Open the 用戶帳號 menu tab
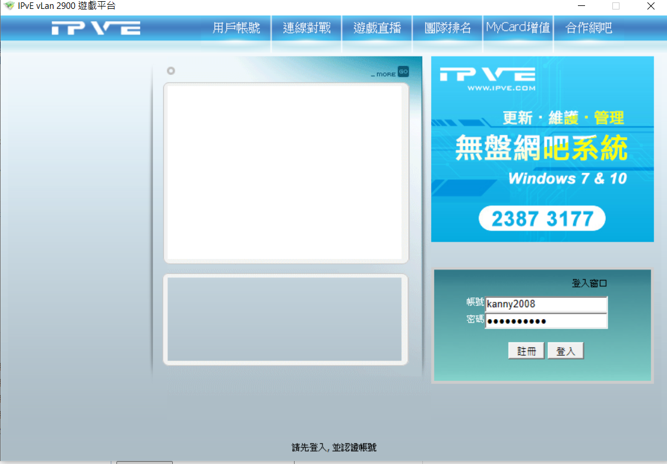The image size is (667, 464). point(236,28)
